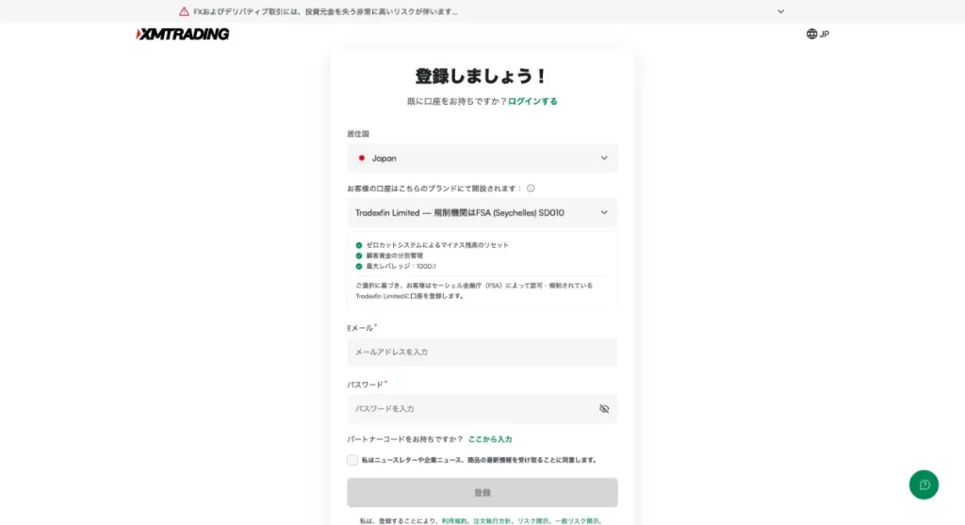Image resolution: width=965 pixels, height=525 pixels.
Task: Focus the email address input field
Action: tap(482, 353)
